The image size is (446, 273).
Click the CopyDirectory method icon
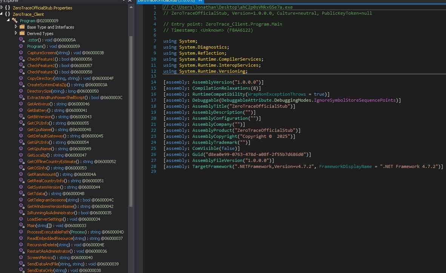(22, 78)
